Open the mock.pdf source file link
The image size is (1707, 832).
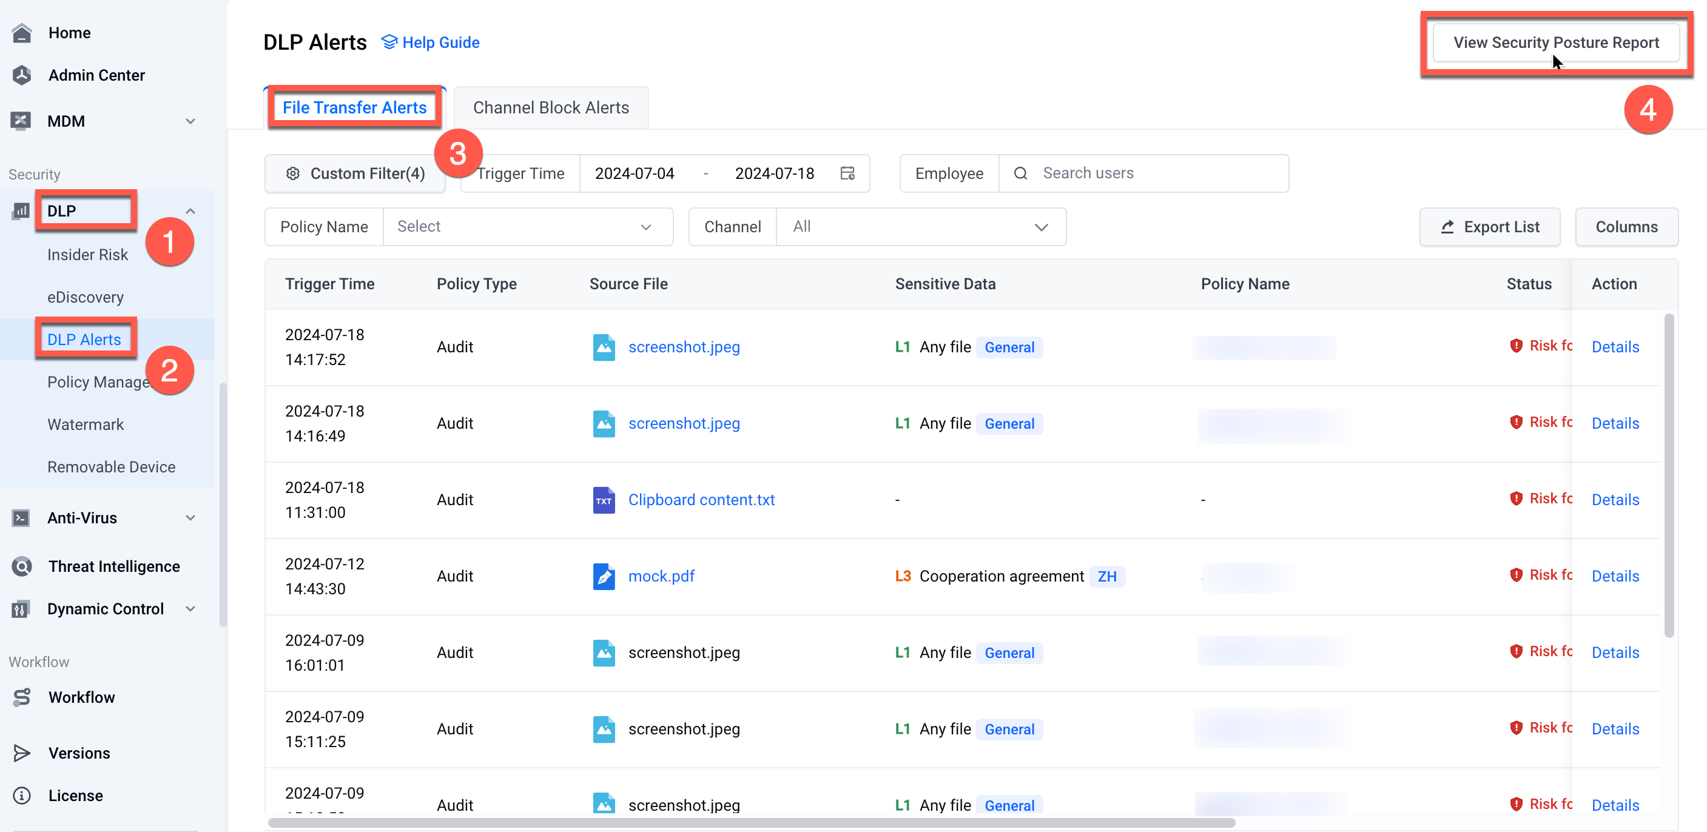click(661, 576)
